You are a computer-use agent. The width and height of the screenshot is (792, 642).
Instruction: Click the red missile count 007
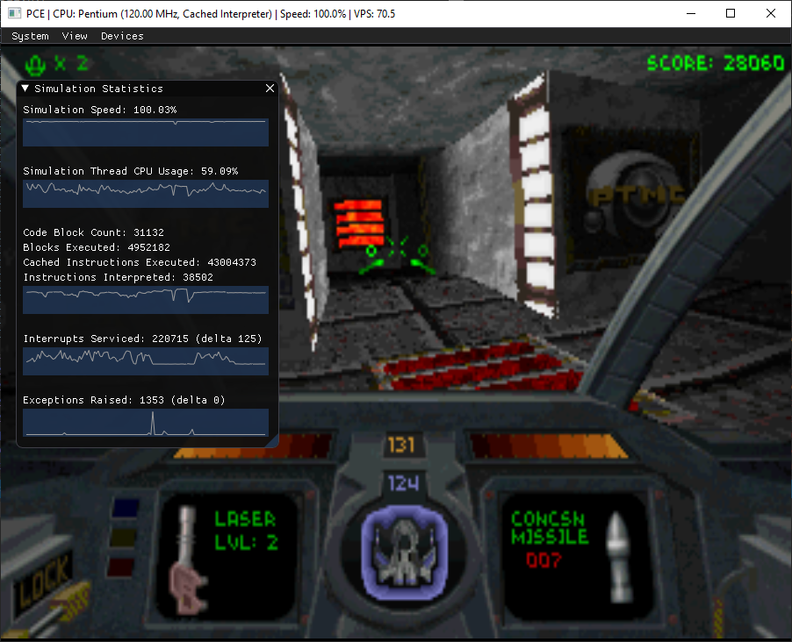pos(544,560)
